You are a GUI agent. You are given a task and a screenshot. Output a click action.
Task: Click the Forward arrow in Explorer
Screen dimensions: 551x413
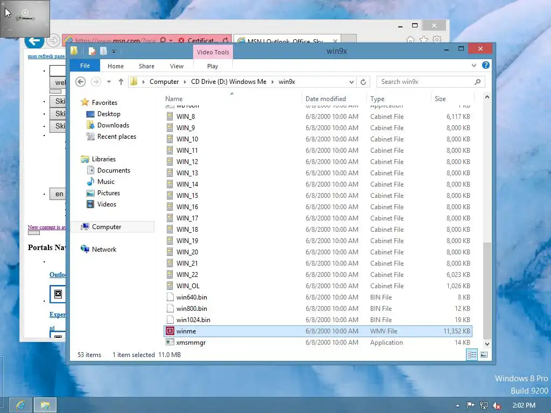coord(96,82)
